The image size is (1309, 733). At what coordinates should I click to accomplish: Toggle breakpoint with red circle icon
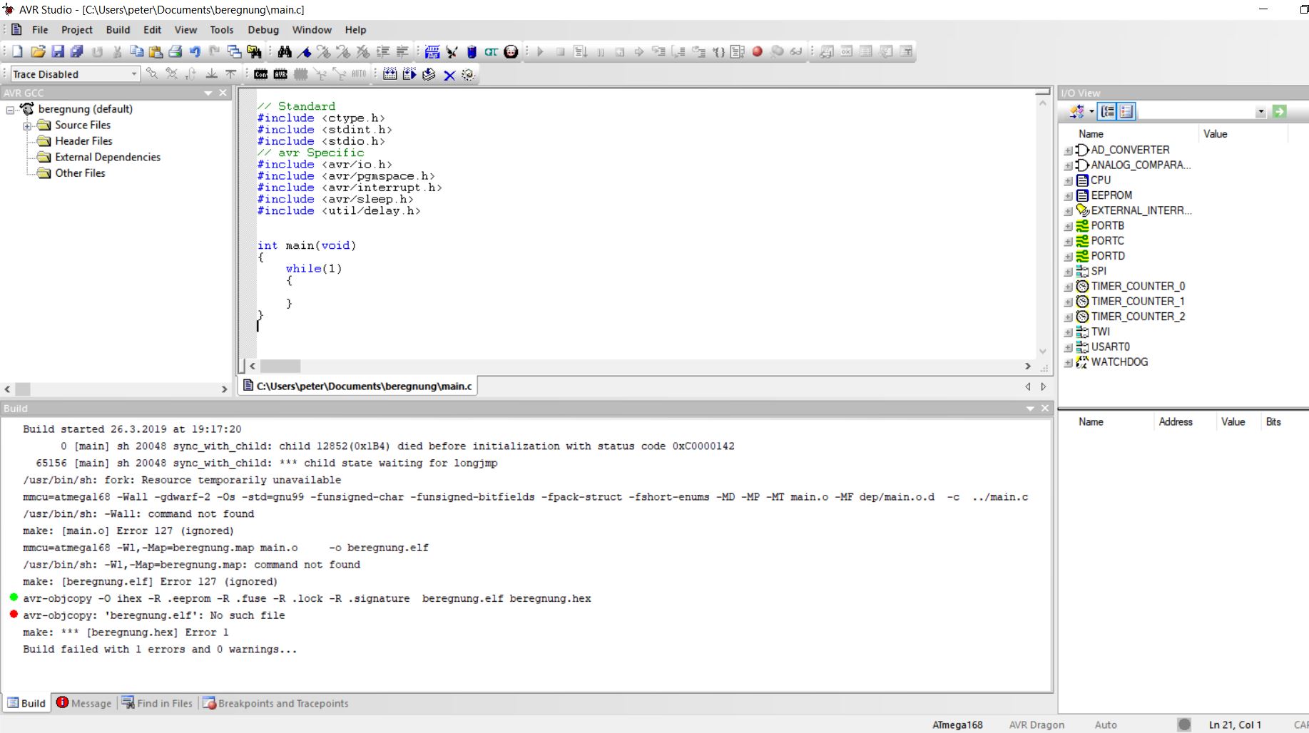(758, 51)
